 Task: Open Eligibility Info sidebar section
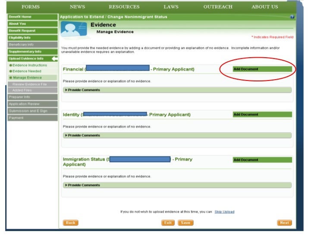[x=33, y=38]
